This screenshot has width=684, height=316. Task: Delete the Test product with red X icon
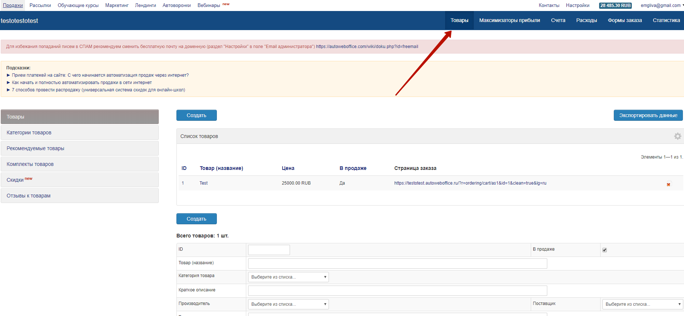(668, 185)
